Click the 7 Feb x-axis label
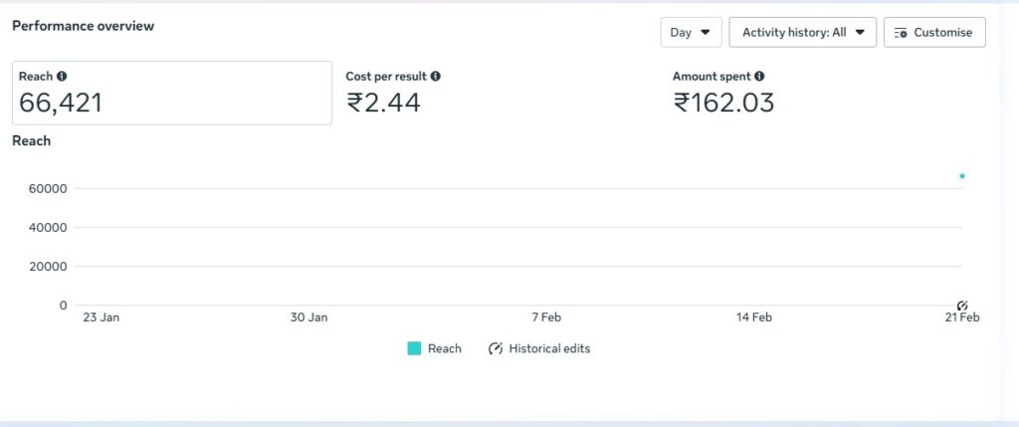Screen dimensions: 1019x427 [546, 319]
